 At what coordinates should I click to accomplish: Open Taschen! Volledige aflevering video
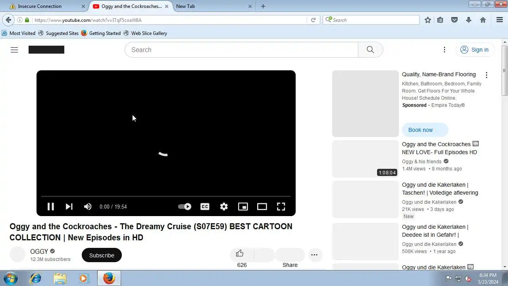tap(440, 189)
